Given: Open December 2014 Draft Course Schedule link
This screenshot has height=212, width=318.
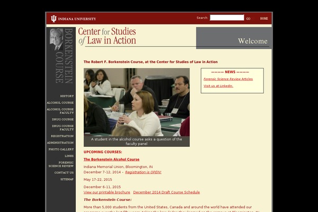Looking at the screenshot, I should tap(166, 192).
